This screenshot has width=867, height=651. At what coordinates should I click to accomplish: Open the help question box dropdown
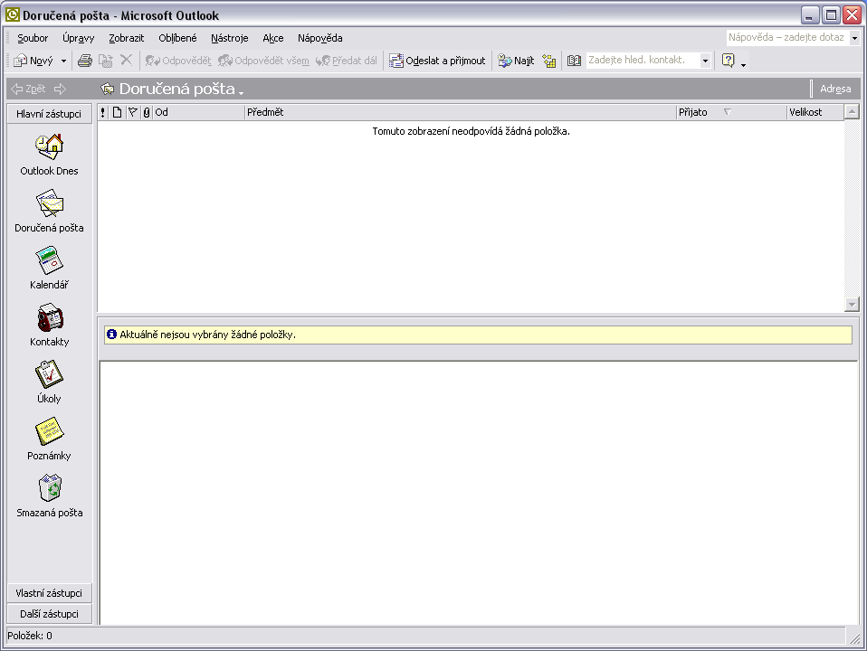click(x=854, y=38)
